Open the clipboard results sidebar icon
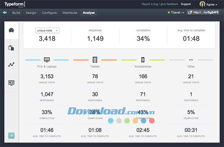The width and height of the screenshot is (224, 147). coord(11,48)
